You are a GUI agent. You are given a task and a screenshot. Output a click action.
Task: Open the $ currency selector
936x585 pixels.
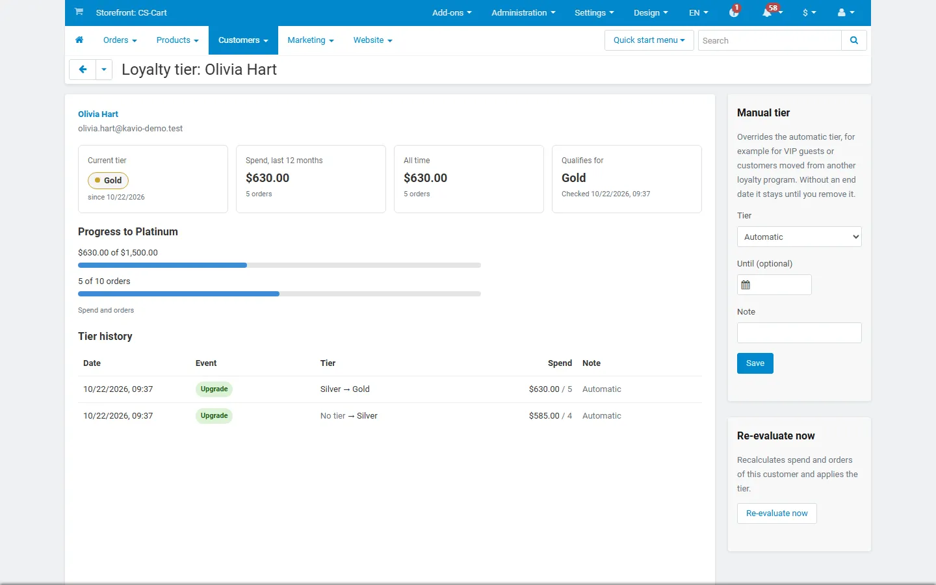pyautogui.click(x=809, y=12)
